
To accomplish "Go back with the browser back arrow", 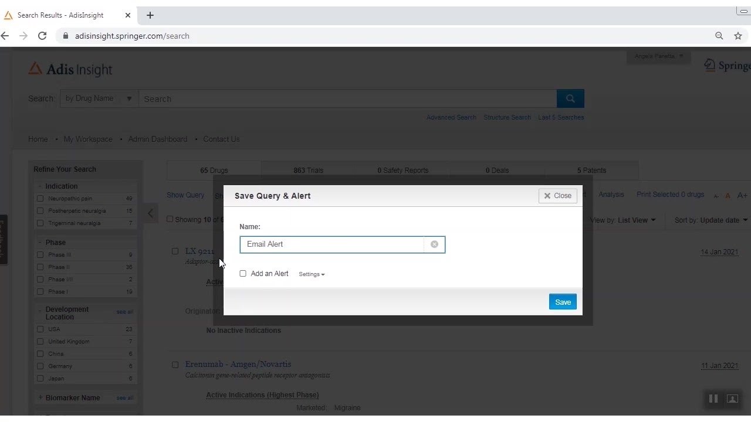I will pos(5,36).
